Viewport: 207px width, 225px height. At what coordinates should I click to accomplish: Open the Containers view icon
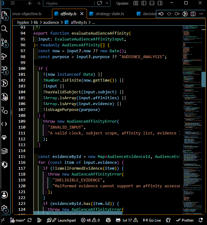[4, 151]
